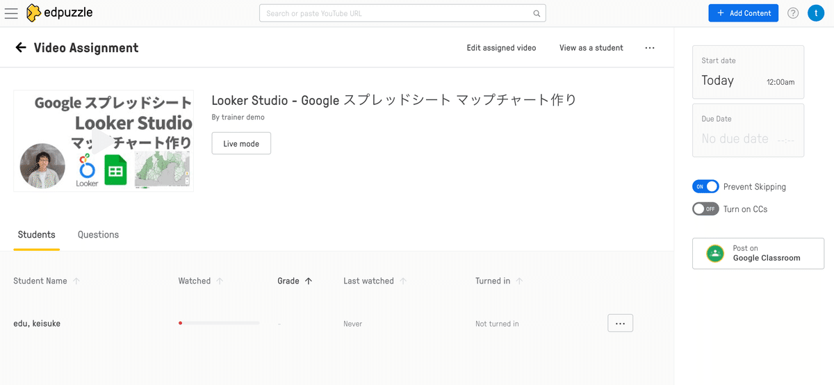Screen dimensions: 834x385
Task: Start Live mode
Action: (241, 144)
